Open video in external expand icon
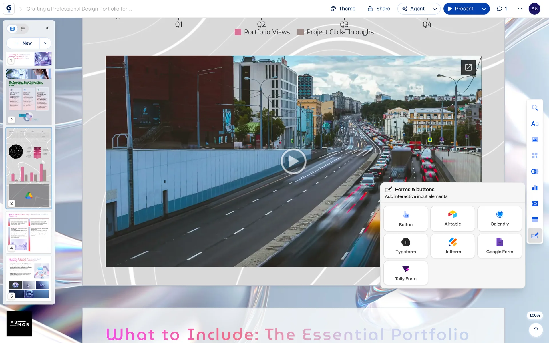 tap(468, 67)
